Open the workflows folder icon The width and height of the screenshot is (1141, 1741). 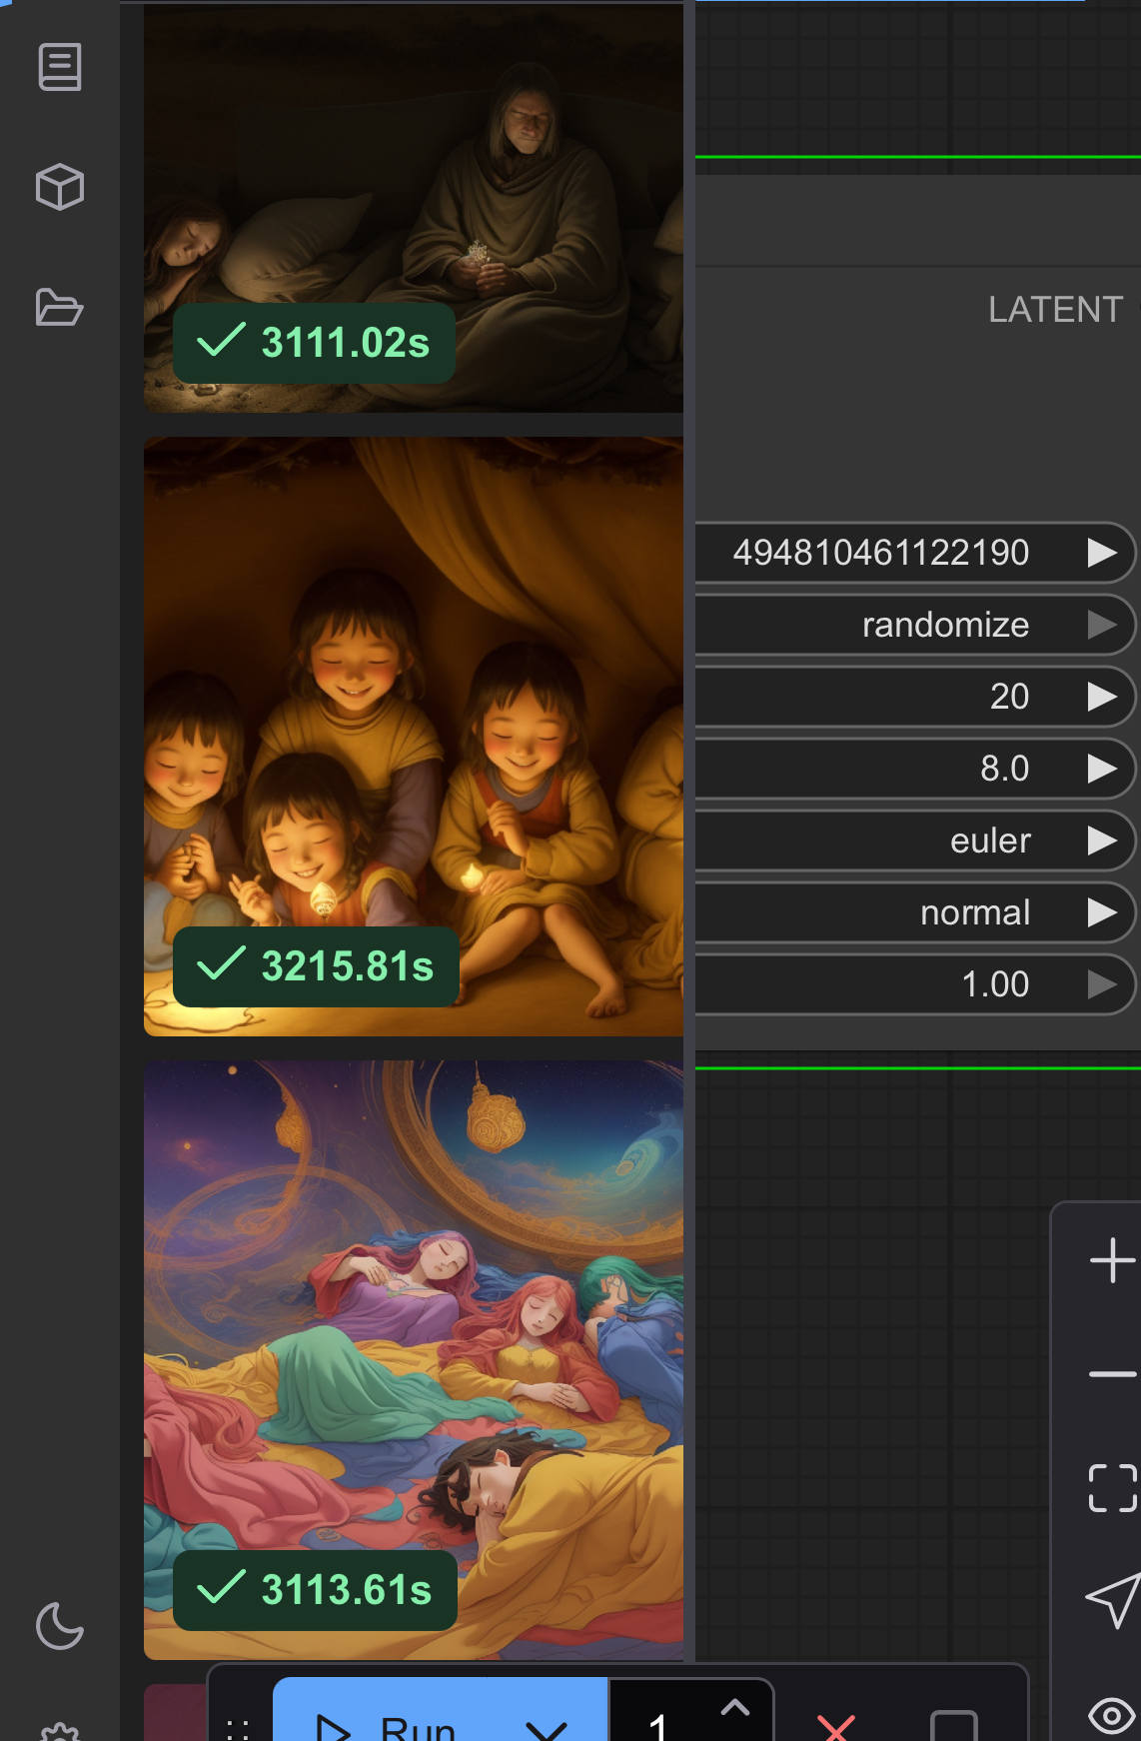tap(60, 307)
